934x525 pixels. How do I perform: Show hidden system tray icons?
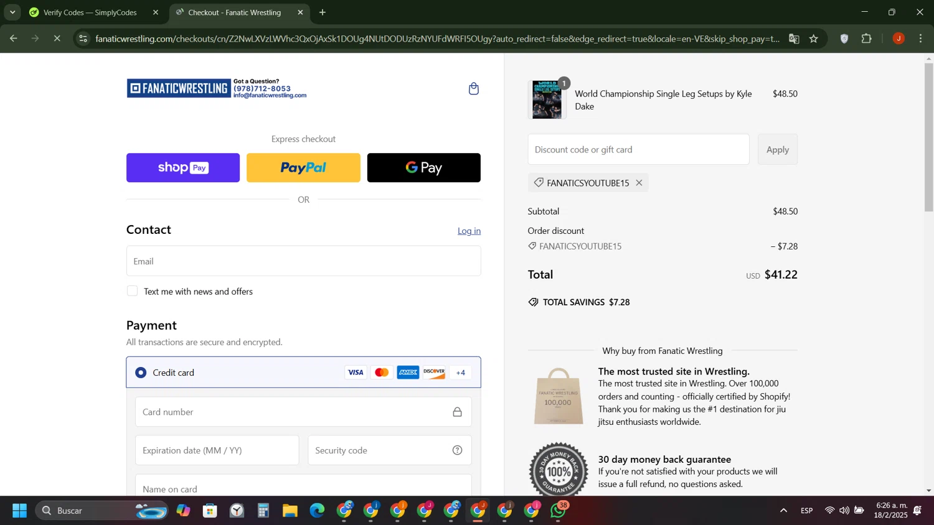tap(783, 511)
